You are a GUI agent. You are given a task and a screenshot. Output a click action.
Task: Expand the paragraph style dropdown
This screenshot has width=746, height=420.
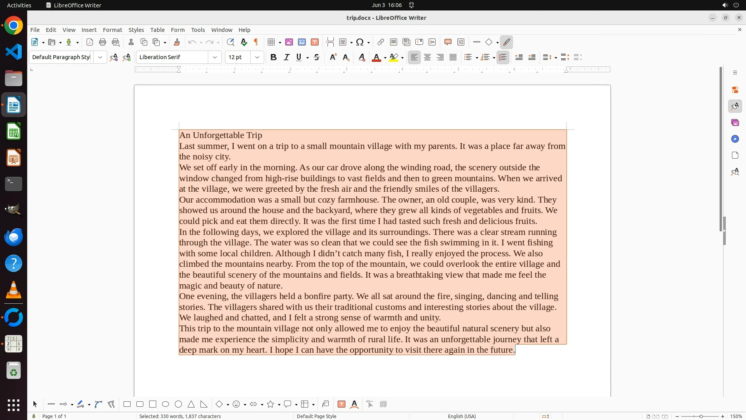[x=100, y=58]
